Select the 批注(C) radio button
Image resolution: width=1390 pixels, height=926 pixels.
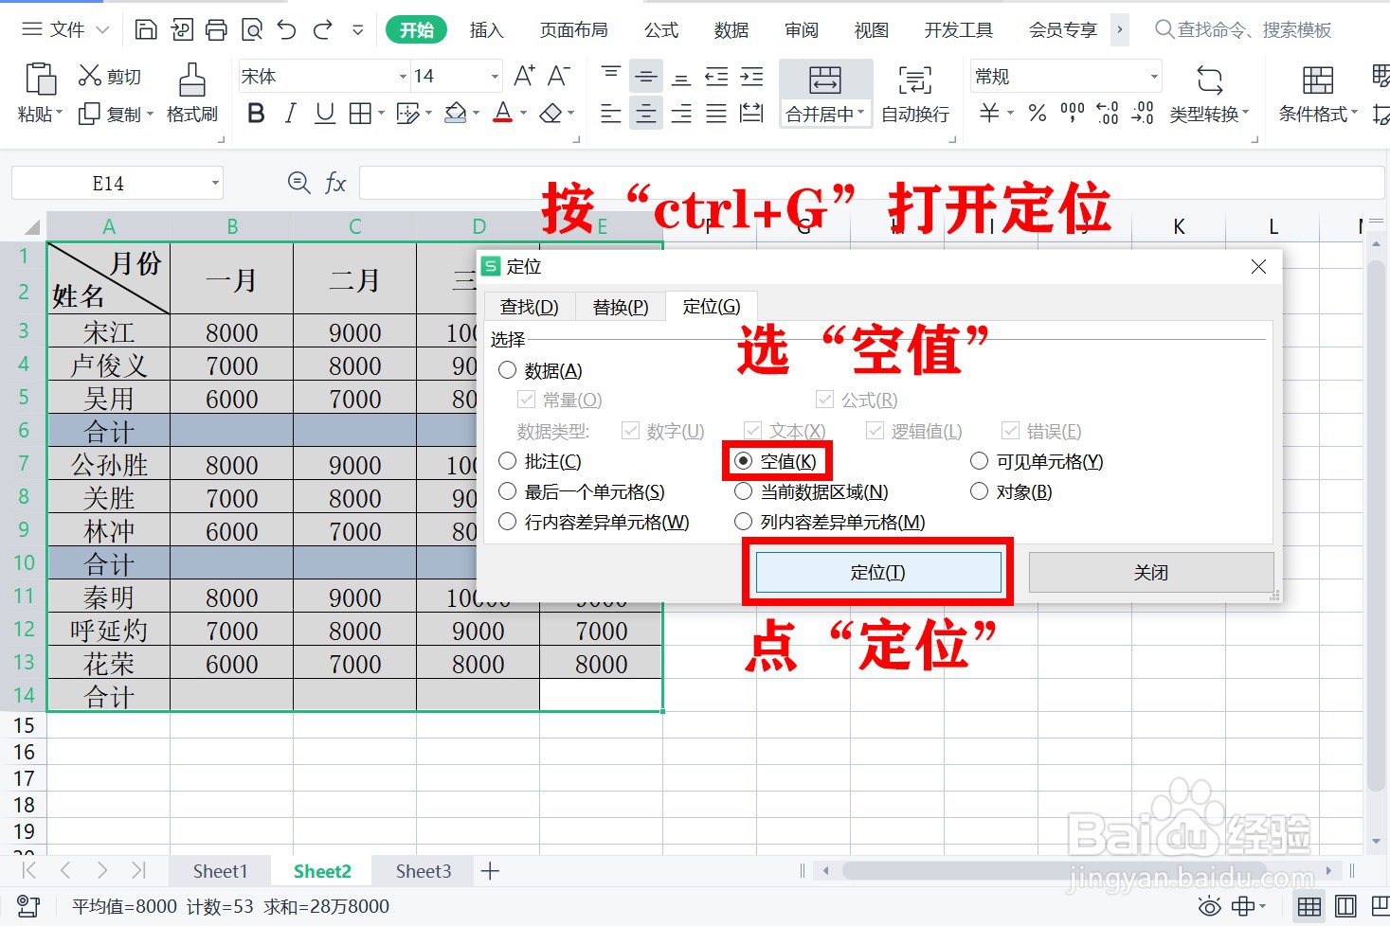coord(507,461)
